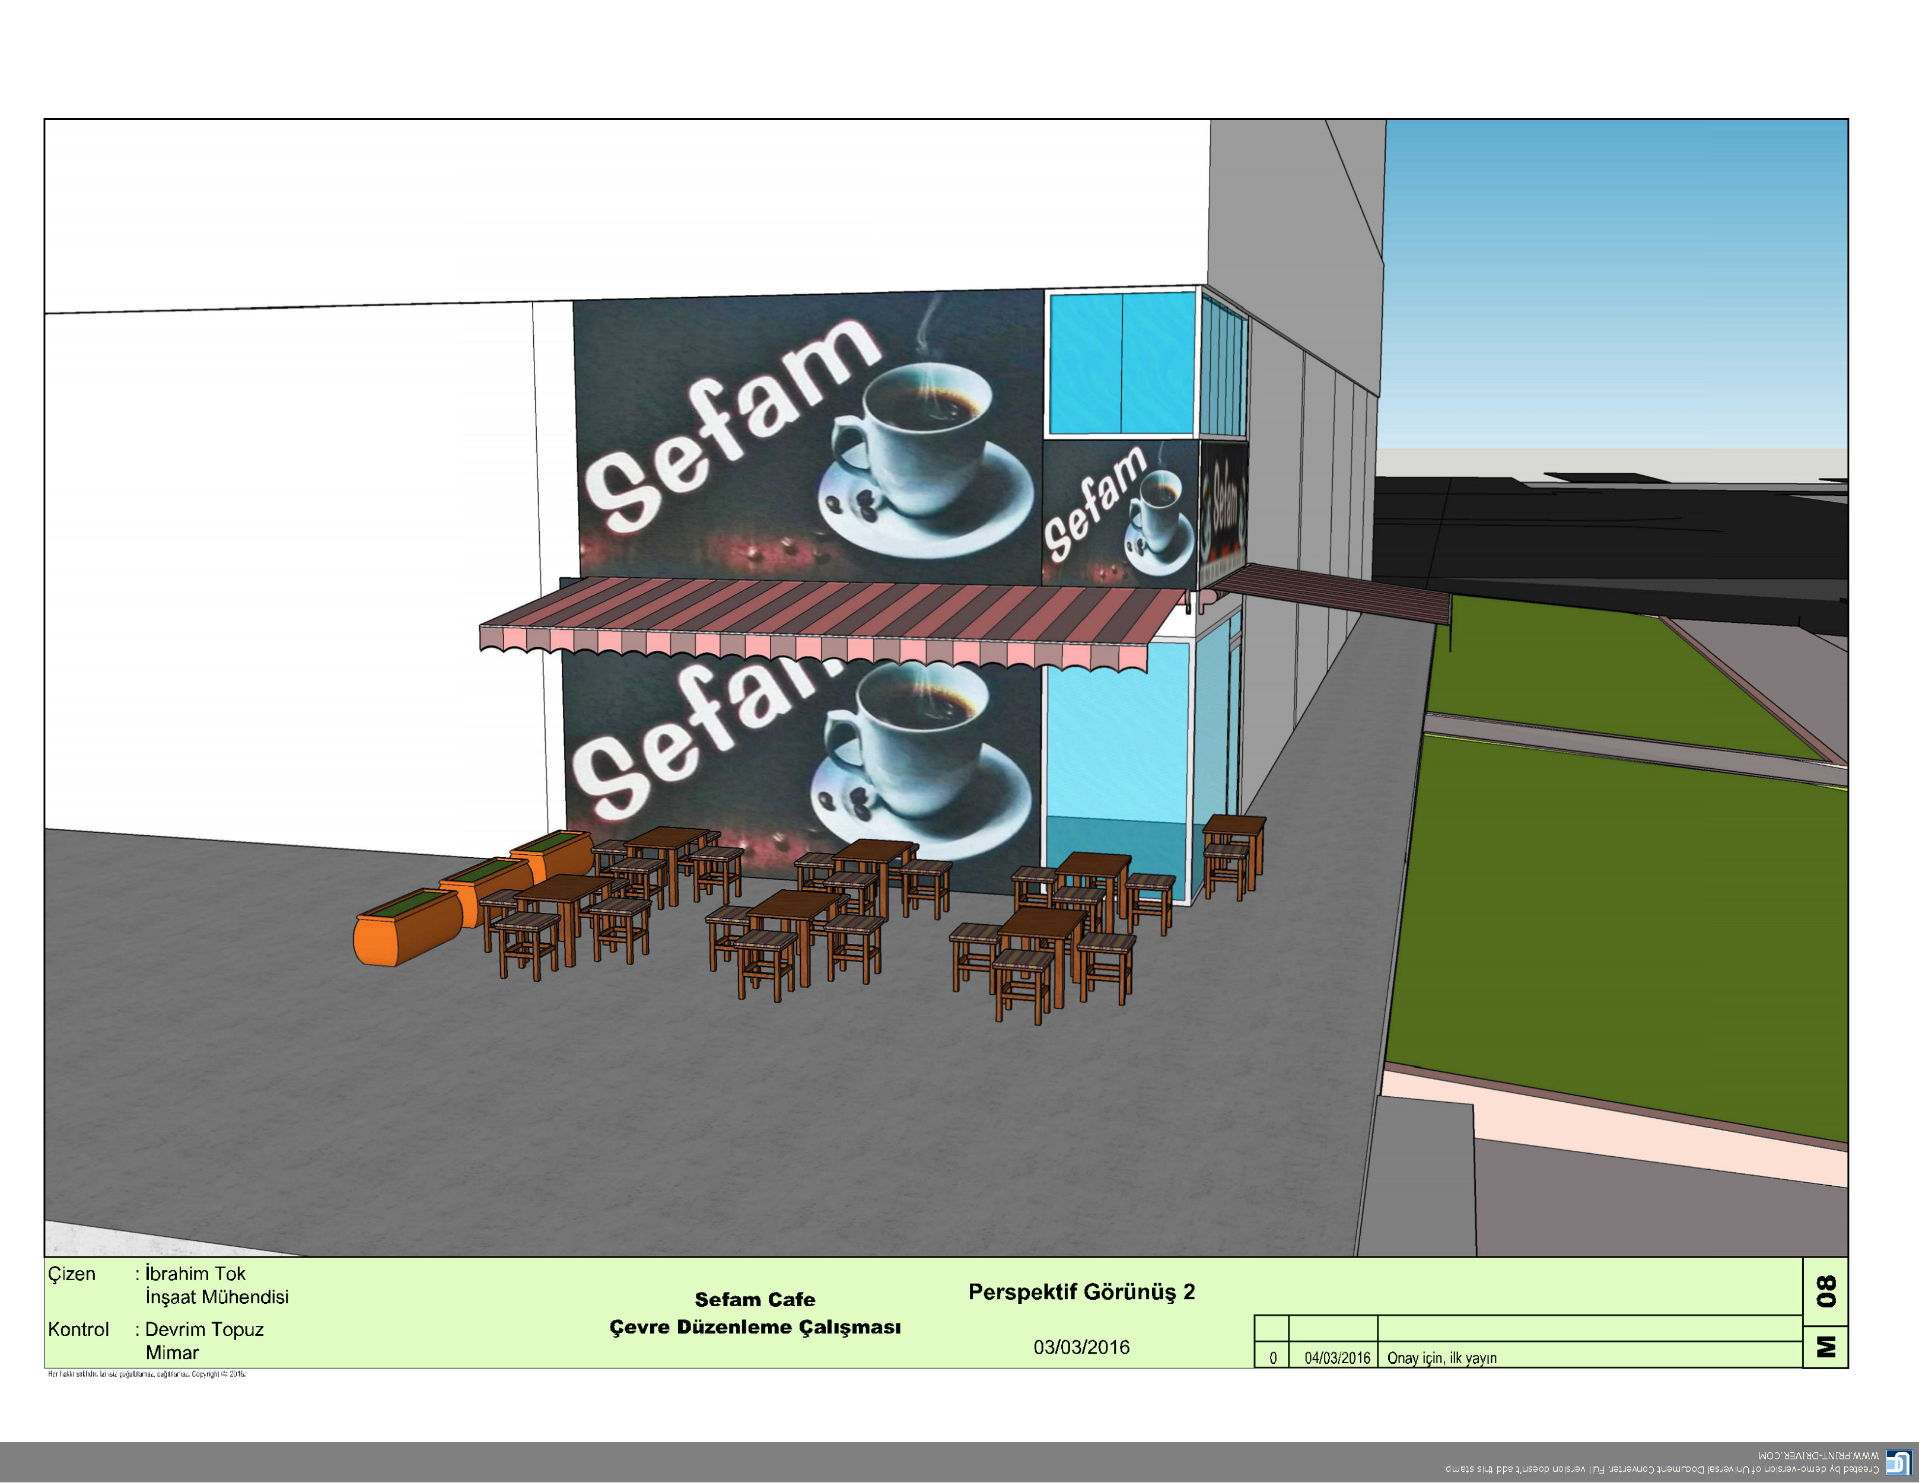The height and width of the screenshot is (1483, 1919).
Task: Click the revision date 04/03/2016 cell
Action: [1336, 1357]
